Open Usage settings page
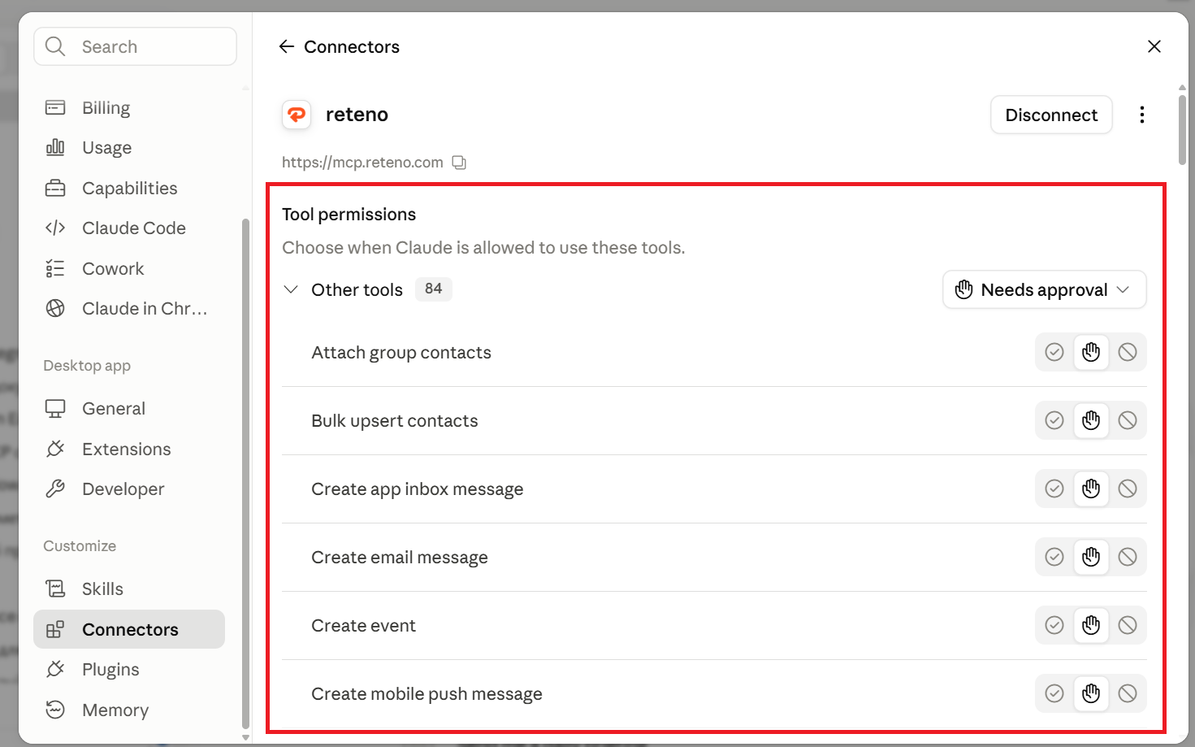1195x747 pixels. [129, 147]
